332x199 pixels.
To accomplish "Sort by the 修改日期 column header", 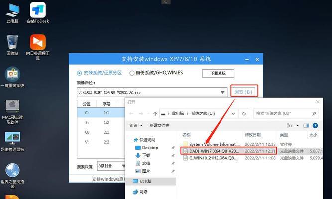I will coord(253,135).
